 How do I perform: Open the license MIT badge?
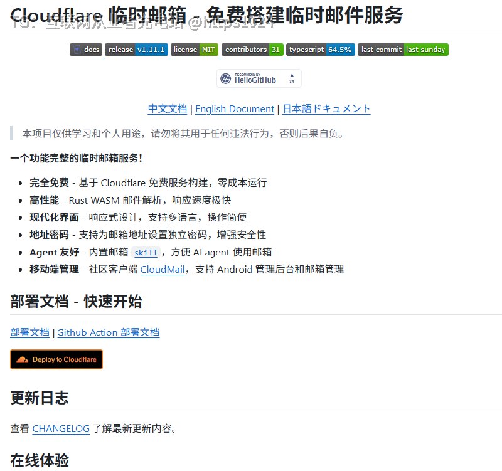point(195,50)
